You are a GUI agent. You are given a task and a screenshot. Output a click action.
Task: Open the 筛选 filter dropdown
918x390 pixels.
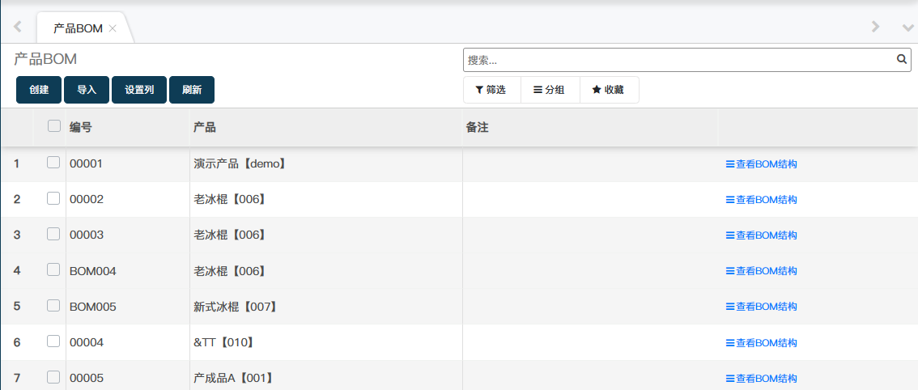pos(491,90)
